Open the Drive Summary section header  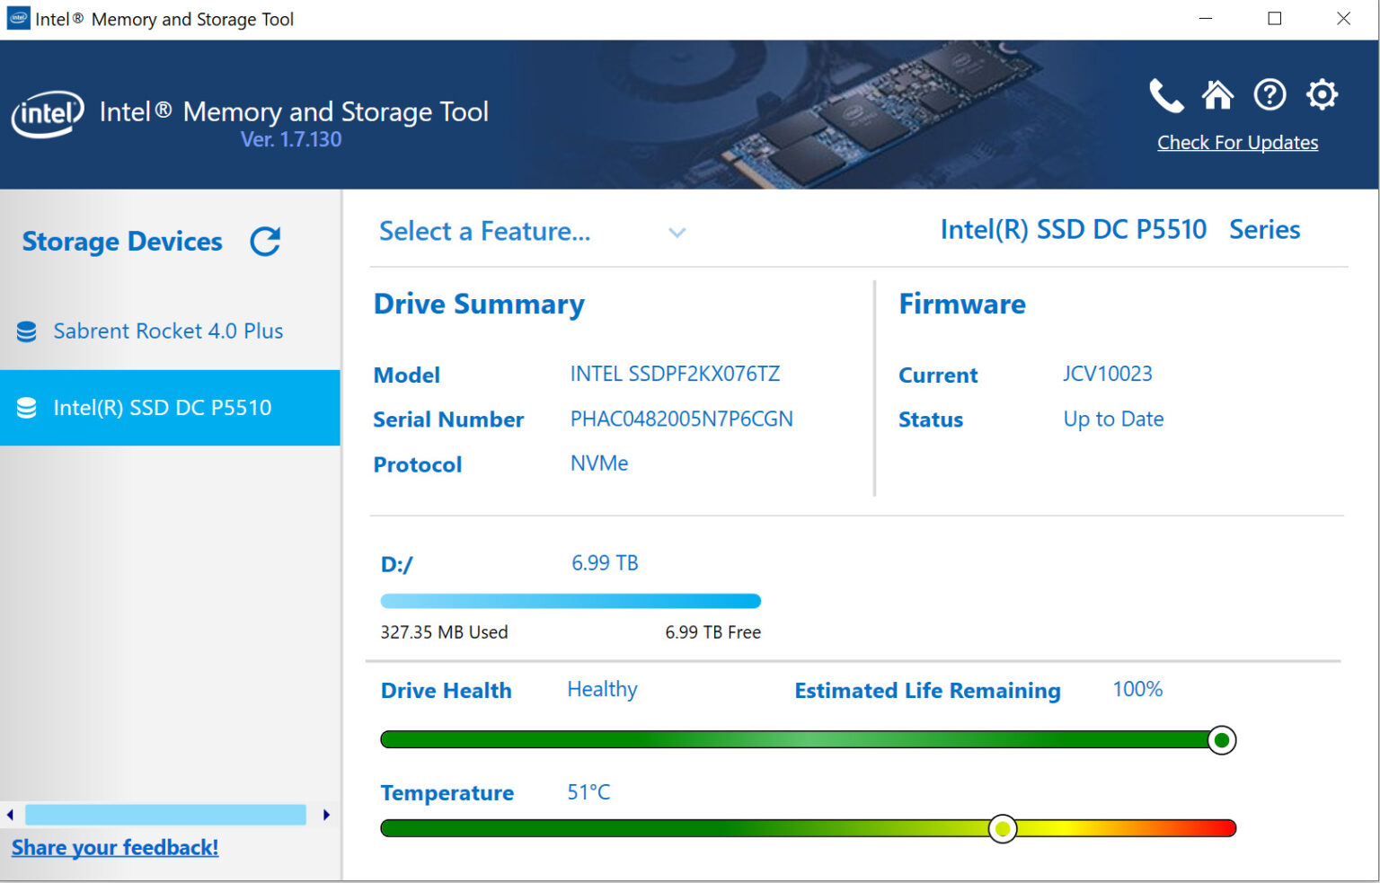click(479, 304)
